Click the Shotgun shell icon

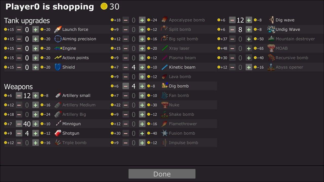pyautogui.click(x=58, y=133)
